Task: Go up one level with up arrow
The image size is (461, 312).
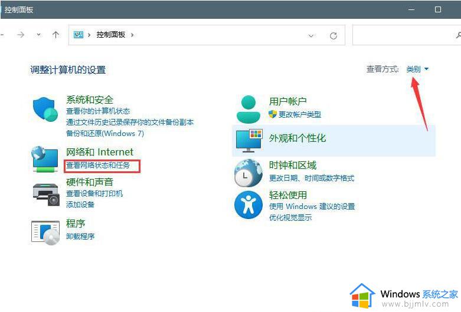Action: (55, 35)
